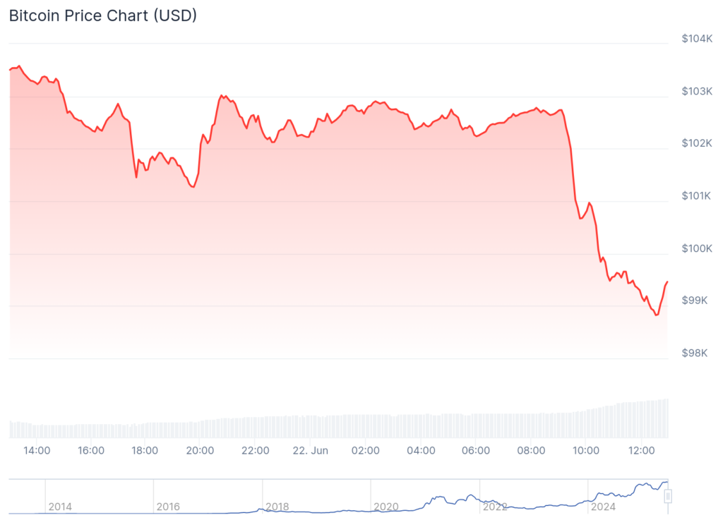Click the 2018 marker in the navigator
The height and width of the screenshot is (527, 723).
(x=277, y=507)
